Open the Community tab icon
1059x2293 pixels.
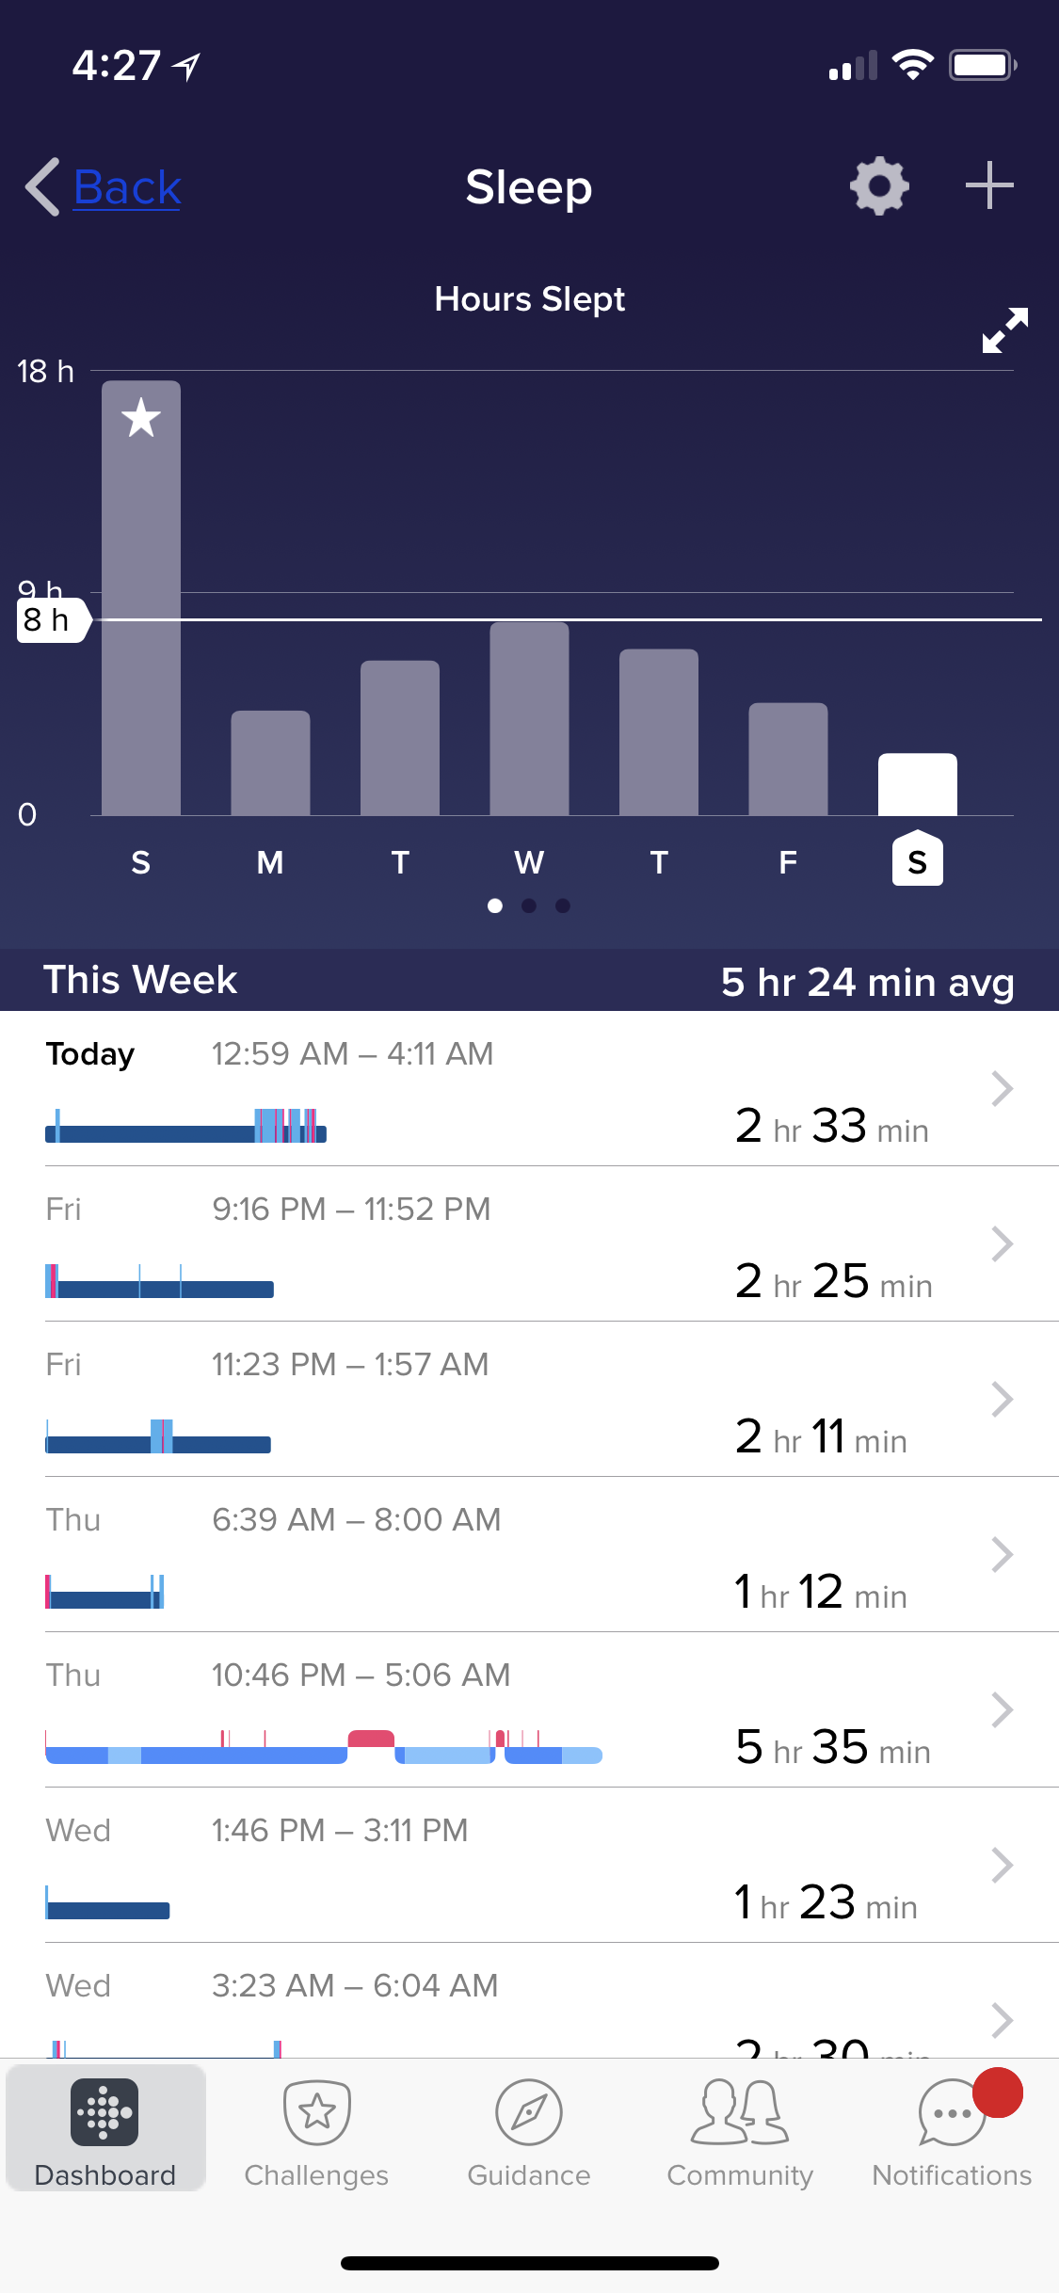tap(740, 2131)
